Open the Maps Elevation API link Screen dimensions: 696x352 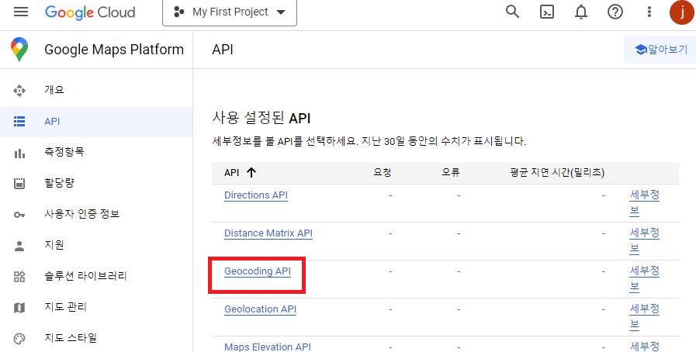[x=268, y=347]
